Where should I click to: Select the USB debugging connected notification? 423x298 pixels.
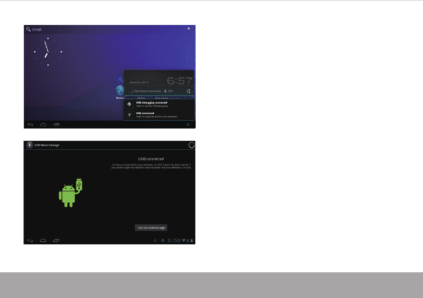pyautogui.click(x=159, y=104)
